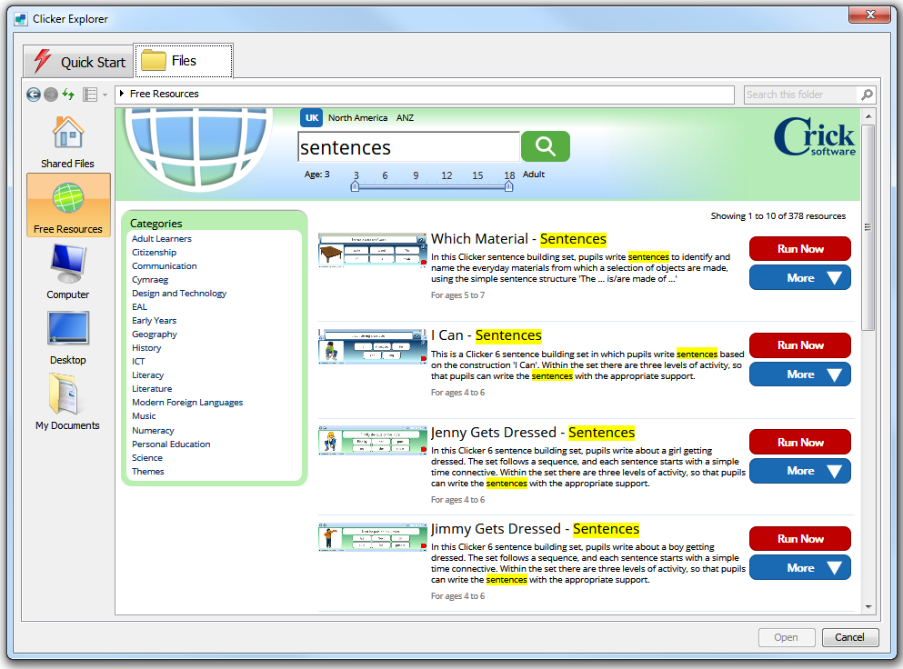
Task: Open the My Documents folder icon
Action: pos(67,400)
